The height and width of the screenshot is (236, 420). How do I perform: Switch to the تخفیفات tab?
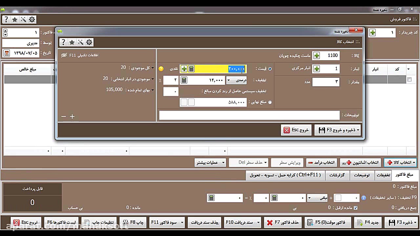[x=383, y=175]
